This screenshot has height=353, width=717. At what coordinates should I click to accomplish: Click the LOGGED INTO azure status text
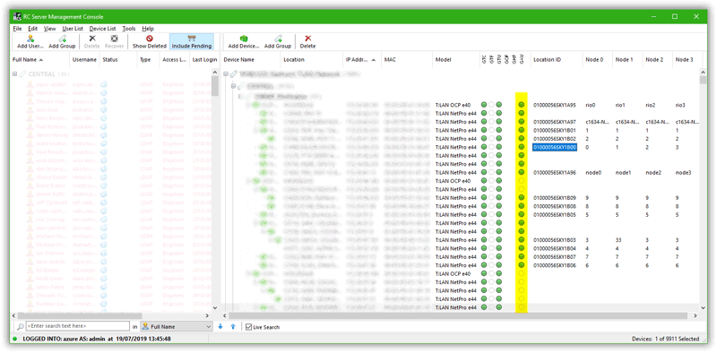point(97,339)
